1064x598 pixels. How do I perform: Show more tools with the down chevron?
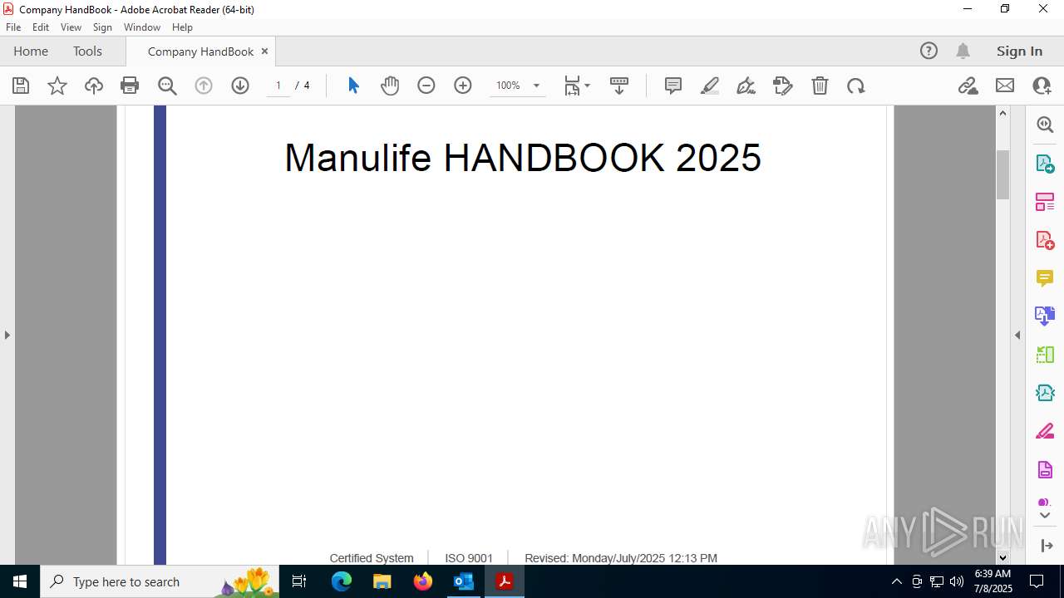1045,516
